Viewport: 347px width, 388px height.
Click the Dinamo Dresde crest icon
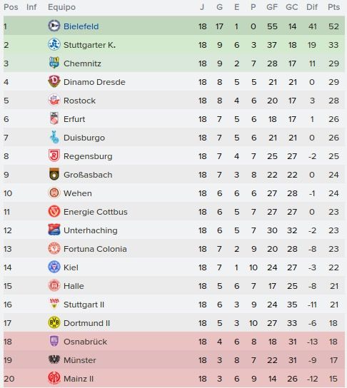click(x=54, y=81)
